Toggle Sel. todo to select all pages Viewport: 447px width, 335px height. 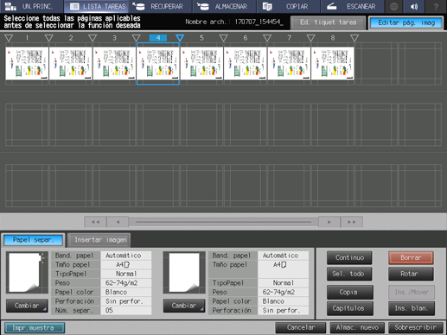point(349,274)
